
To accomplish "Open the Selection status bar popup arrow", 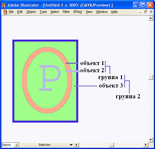I will click(x=71, y=145).
